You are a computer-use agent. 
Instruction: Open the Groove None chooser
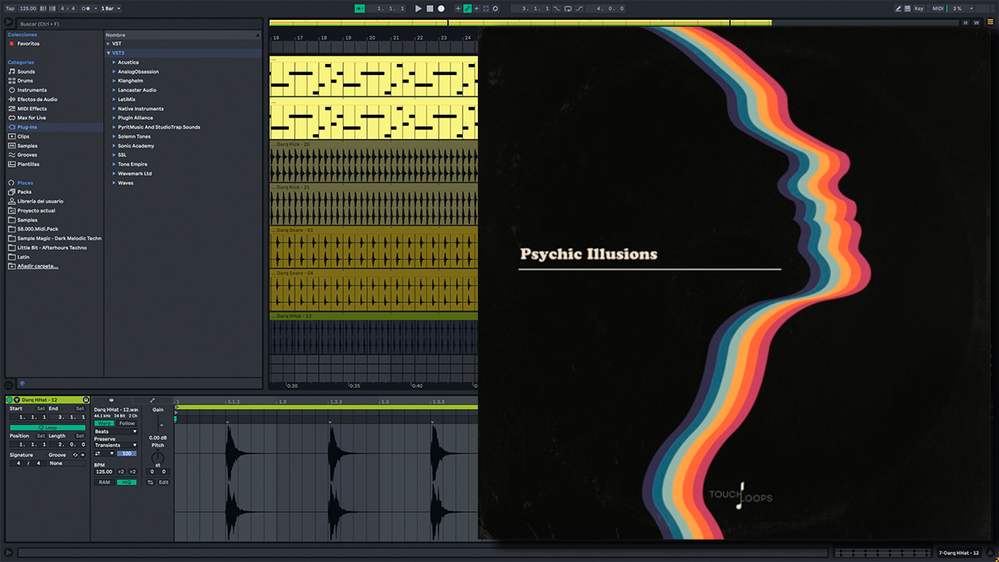pos(67,463)
